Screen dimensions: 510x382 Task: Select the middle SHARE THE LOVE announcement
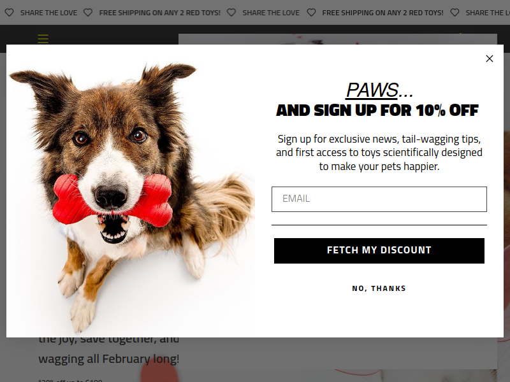coord(271,13)
